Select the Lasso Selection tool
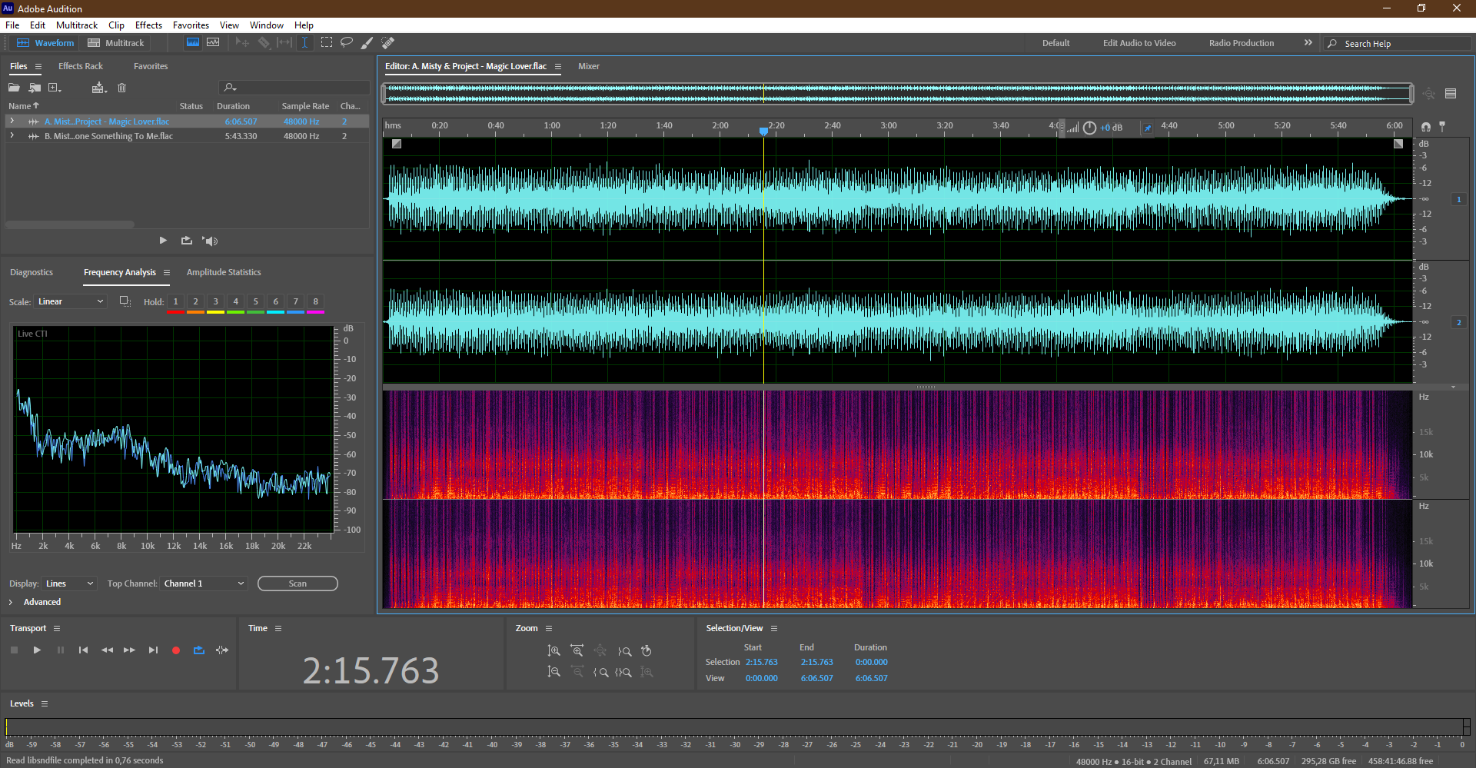 click(347, 43)
